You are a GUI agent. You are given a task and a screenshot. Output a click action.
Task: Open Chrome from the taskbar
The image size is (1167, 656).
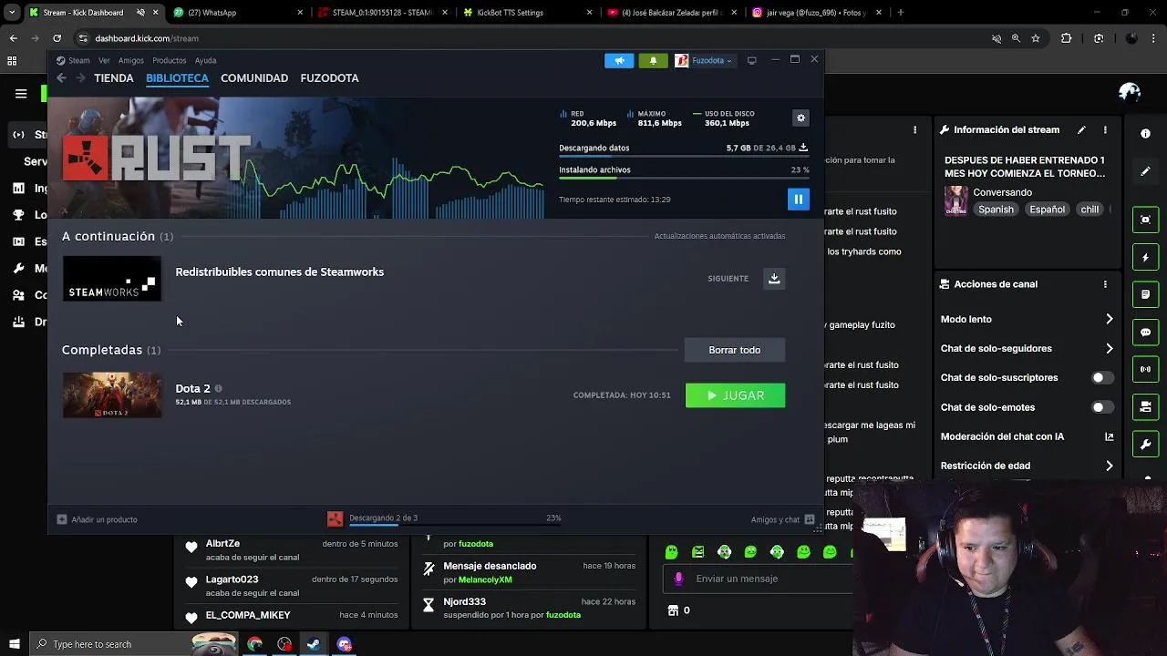pos(254,644)
